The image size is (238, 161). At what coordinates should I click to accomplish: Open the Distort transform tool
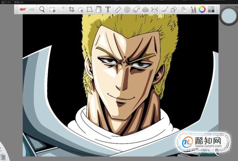90,9
